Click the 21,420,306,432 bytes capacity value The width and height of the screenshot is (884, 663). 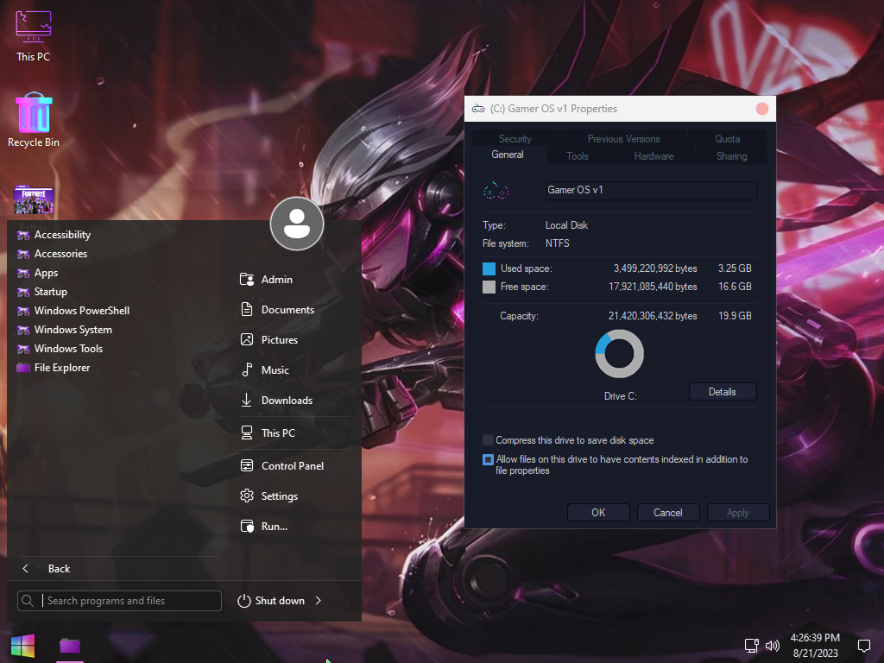(653, 316)
